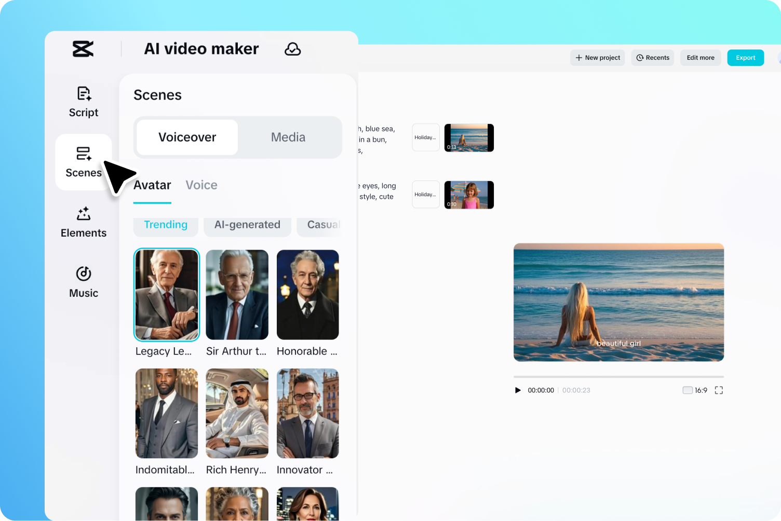Click the 00:00:23 total duration text

tap(576, 390)
